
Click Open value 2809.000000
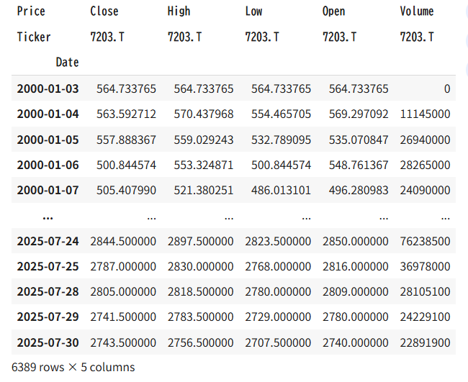pyautogui.click(x=356, y=291)
